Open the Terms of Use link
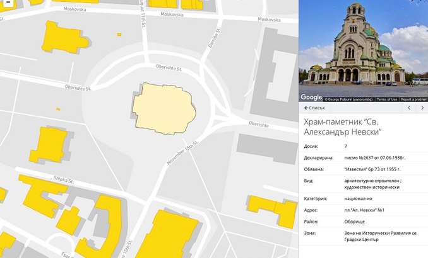Viewport: 428px width, 258px height. [387, 99]
